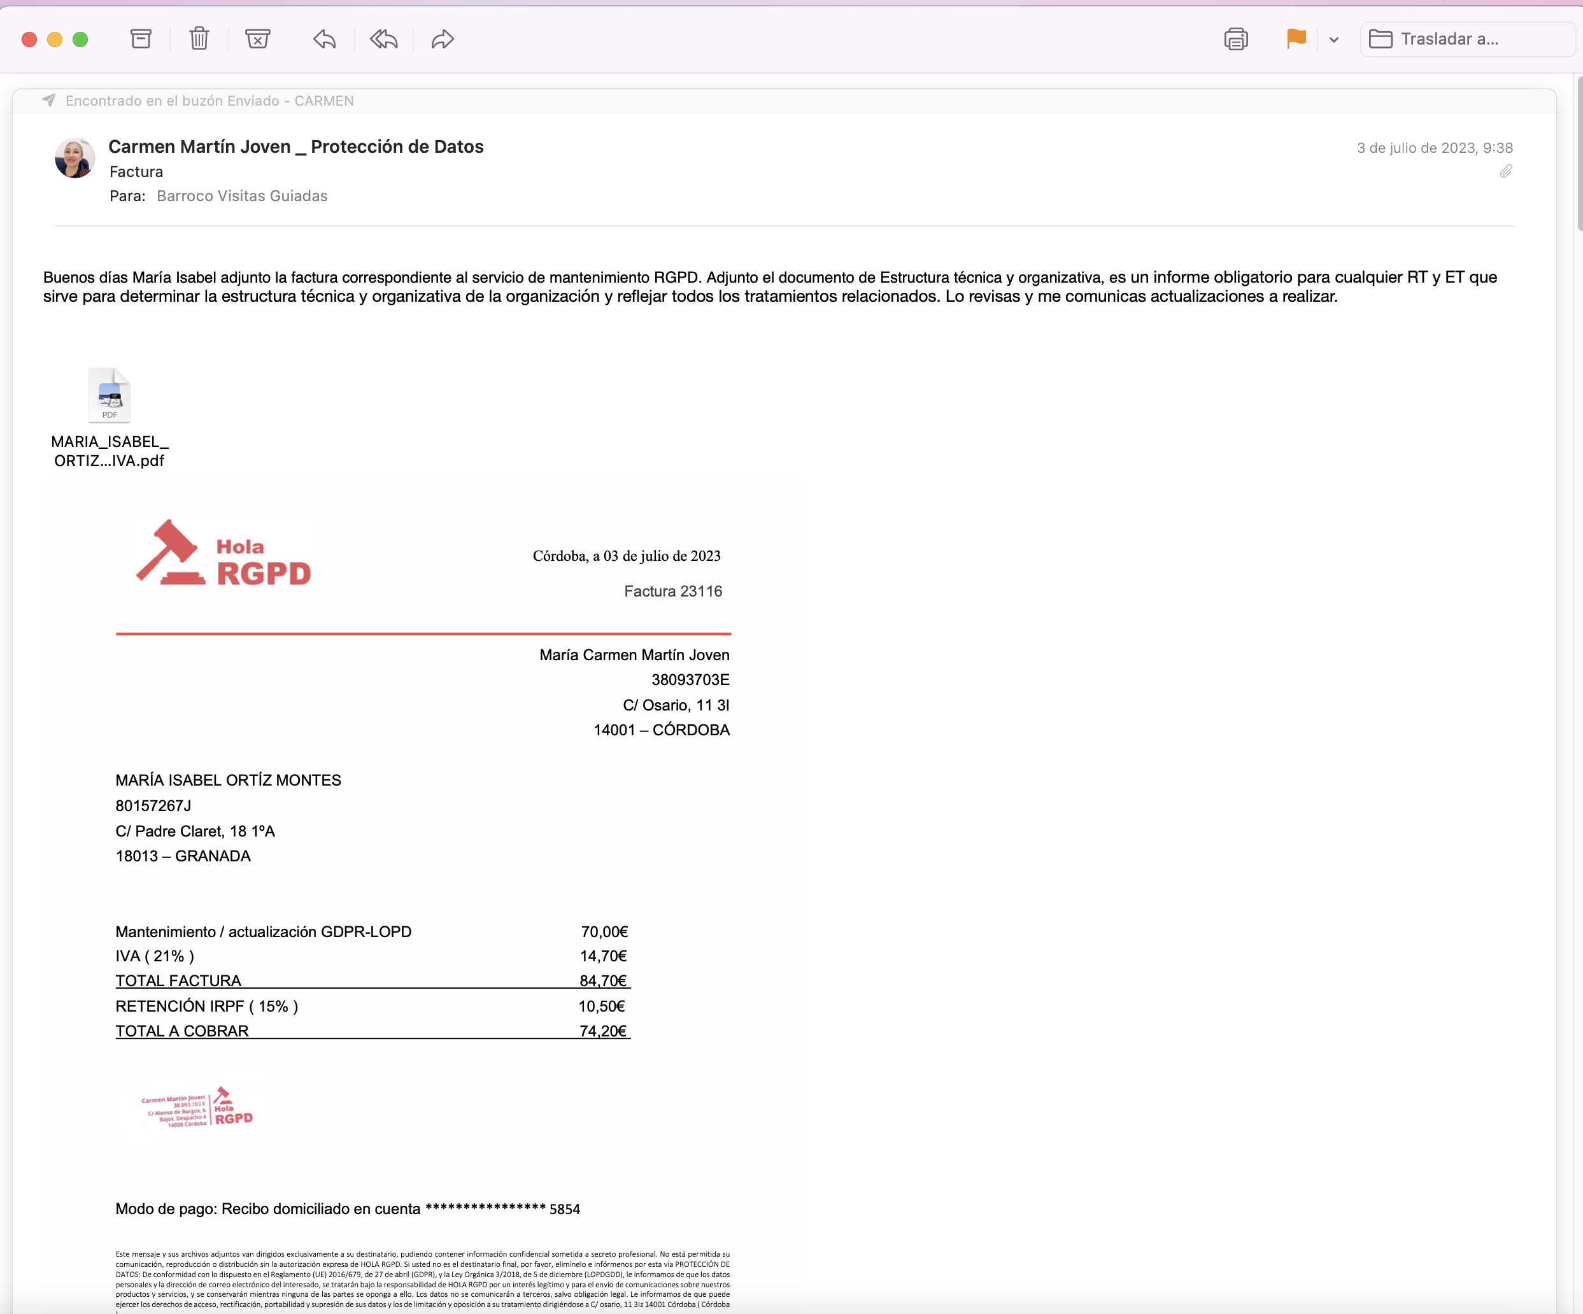Delete the email using the trash icon
Viewport: 1583px width, 1314px height.
click(199, 39)
